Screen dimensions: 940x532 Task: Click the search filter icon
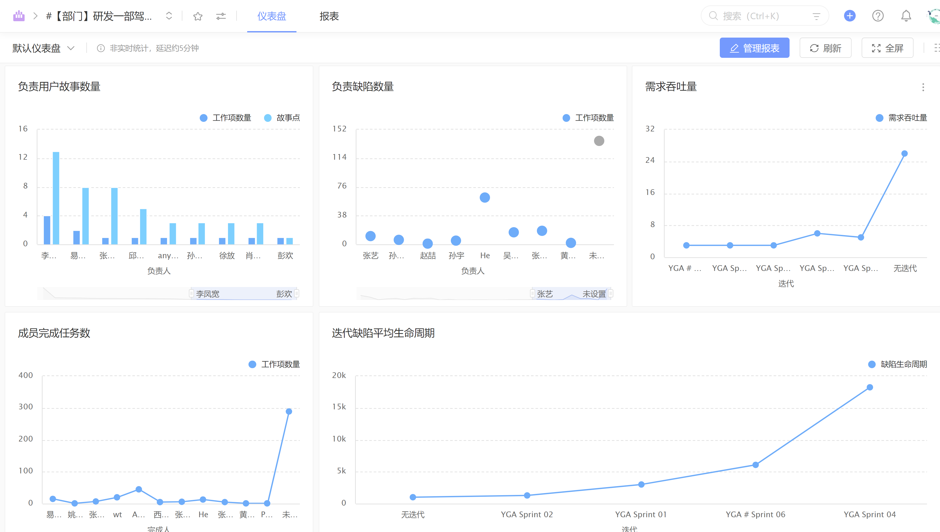816,16
